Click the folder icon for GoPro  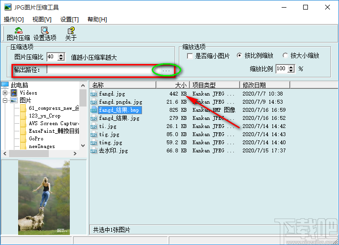click(x=23, y=138)
